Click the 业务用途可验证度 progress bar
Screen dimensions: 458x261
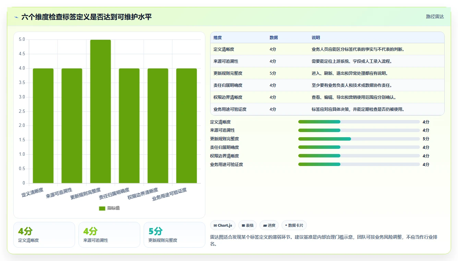(x=359, y=164)
